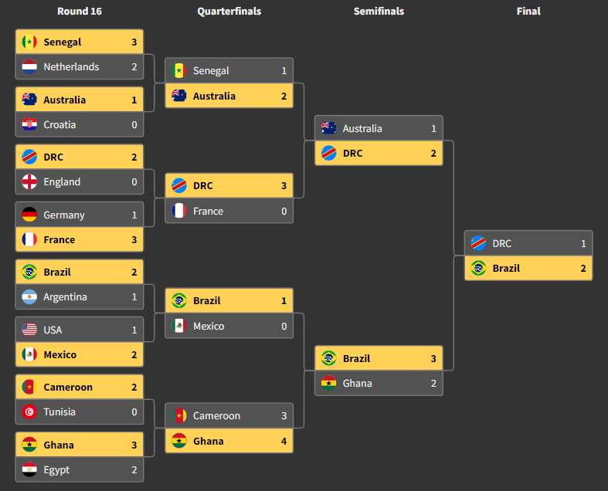
Task: Select the USA flag icon
Action: tap(29, 330)
